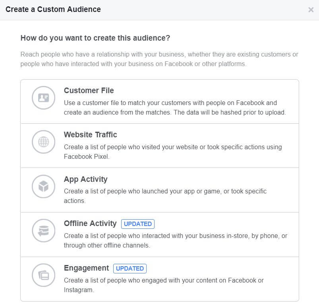
Task: Pick the App Activity option title
Action: click(85, 179)
